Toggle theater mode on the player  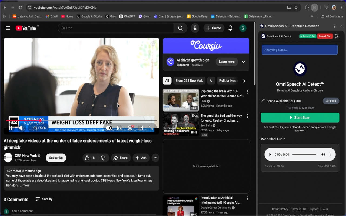click(140, 128)
